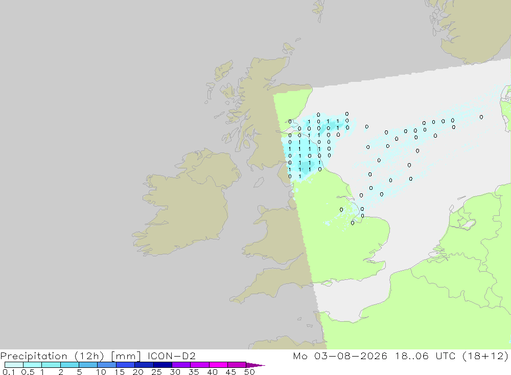Click the "25" legend label
Screen dimensions: 511x375
point(157,372)
